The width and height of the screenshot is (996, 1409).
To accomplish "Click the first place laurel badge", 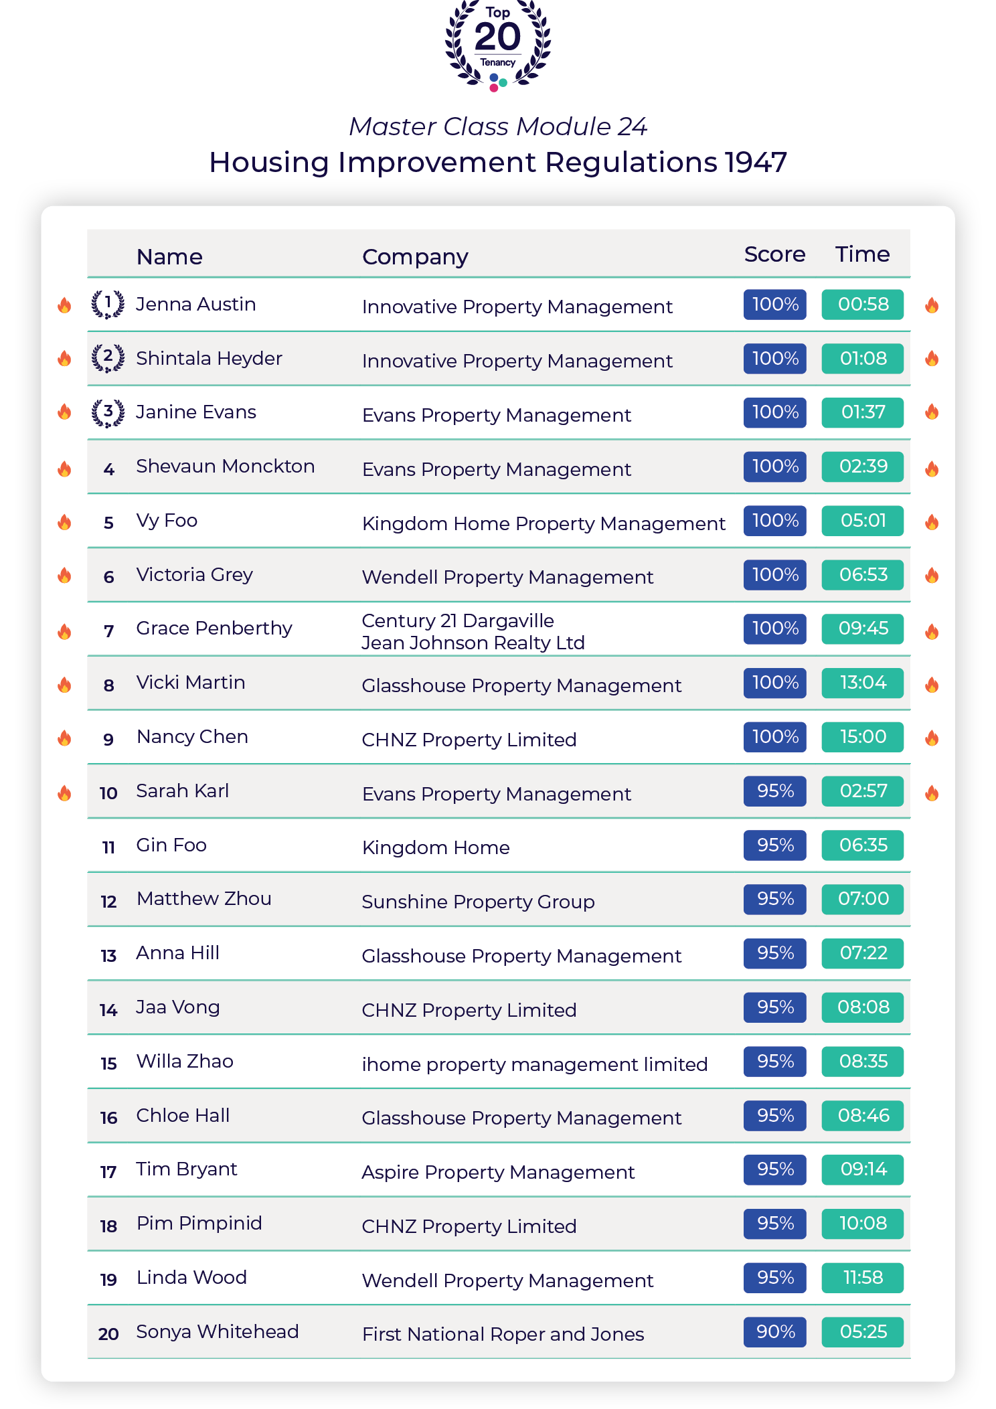I will [108, 304].
